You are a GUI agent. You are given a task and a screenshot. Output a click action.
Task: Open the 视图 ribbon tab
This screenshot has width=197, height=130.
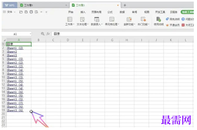tap(147, 12)
